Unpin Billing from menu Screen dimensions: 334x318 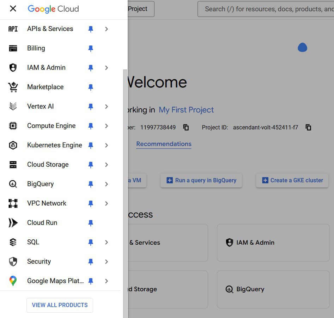[91, 48]
